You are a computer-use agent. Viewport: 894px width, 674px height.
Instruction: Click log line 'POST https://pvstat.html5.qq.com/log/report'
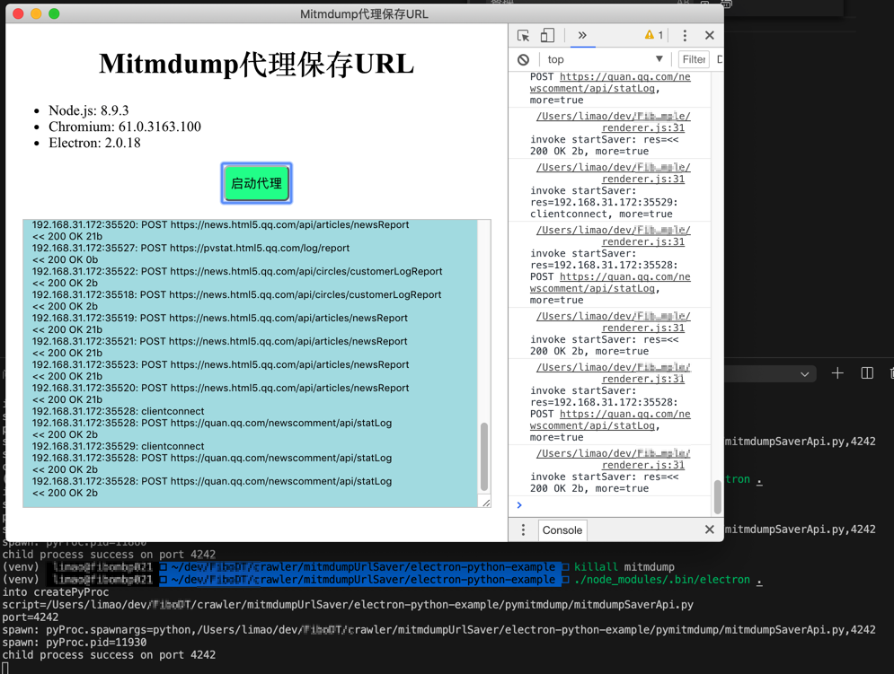tap(245, 248)
